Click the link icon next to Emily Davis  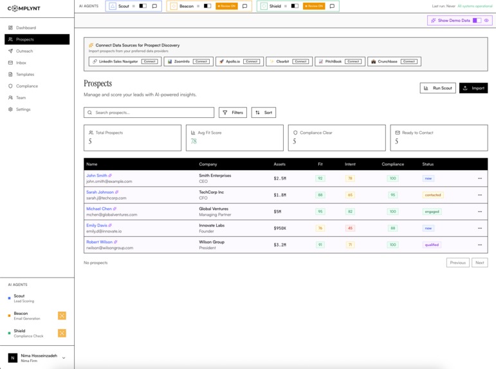pyautogui.click(x=110, y=225)
